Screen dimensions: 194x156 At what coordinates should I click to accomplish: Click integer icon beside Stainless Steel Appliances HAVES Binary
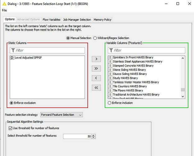click(110, 61)
